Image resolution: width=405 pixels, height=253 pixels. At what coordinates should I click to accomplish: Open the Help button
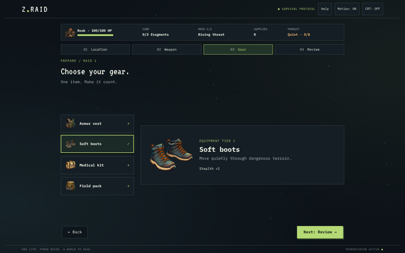coord(325,9)
